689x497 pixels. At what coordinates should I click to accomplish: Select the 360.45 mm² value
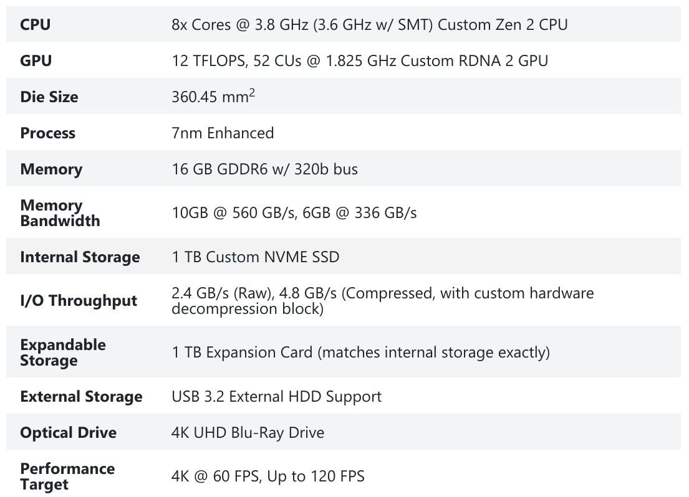point(213,97)
